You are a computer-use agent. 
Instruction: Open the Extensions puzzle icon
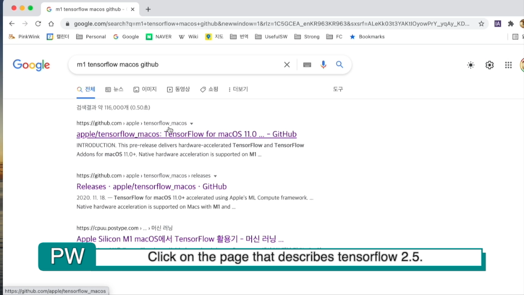tap(510, 24)
